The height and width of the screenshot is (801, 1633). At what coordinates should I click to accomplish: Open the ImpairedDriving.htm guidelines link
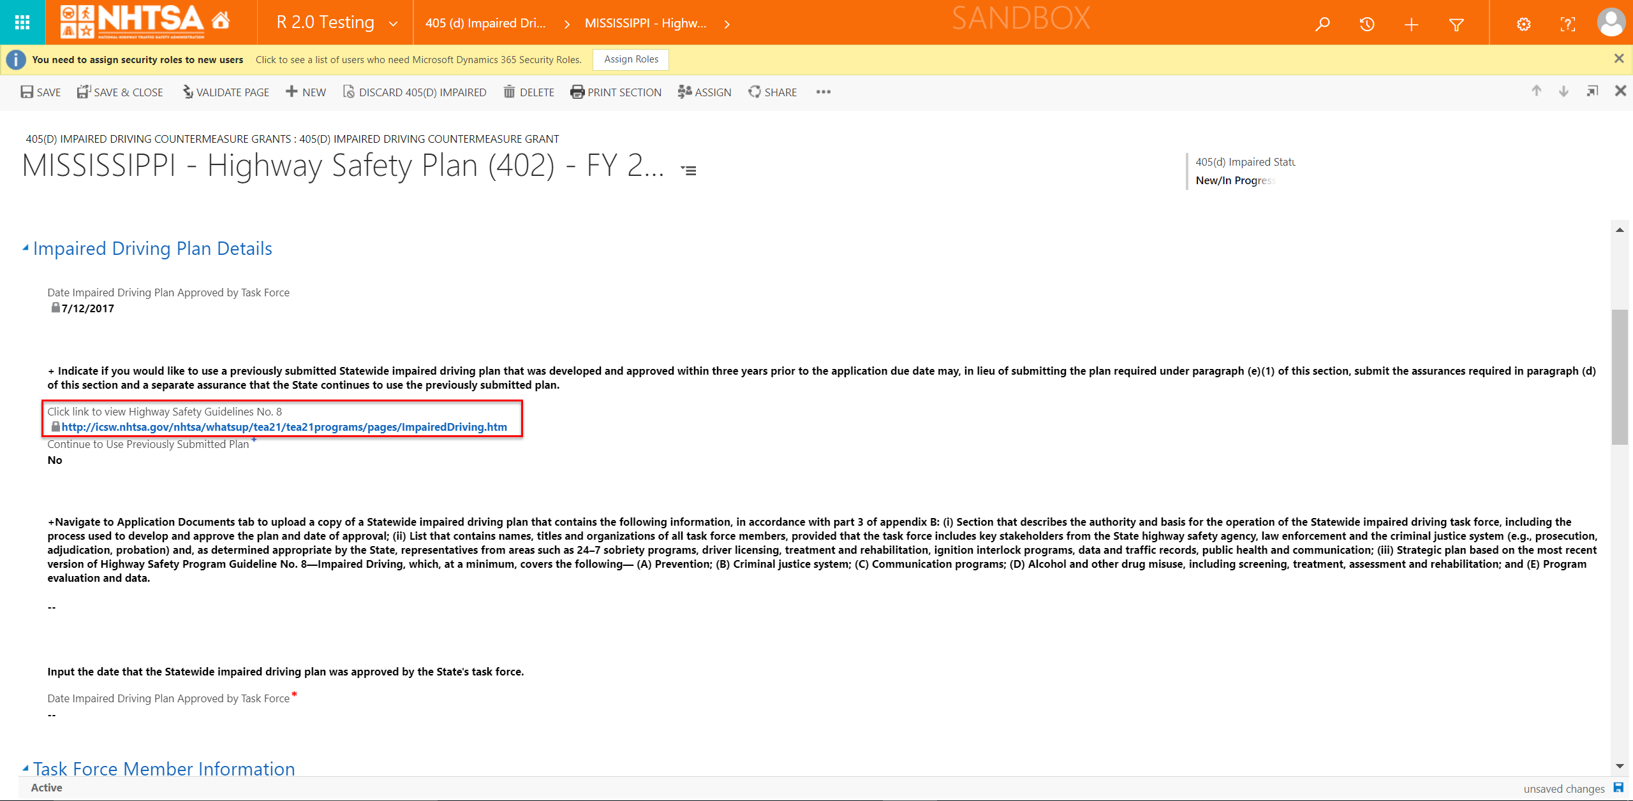point(284,427)
